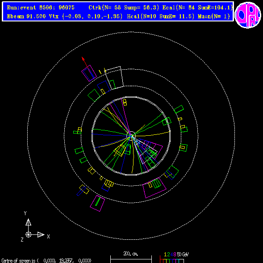Click the cyan energy bin in the GeV legend

coord(177,261)
